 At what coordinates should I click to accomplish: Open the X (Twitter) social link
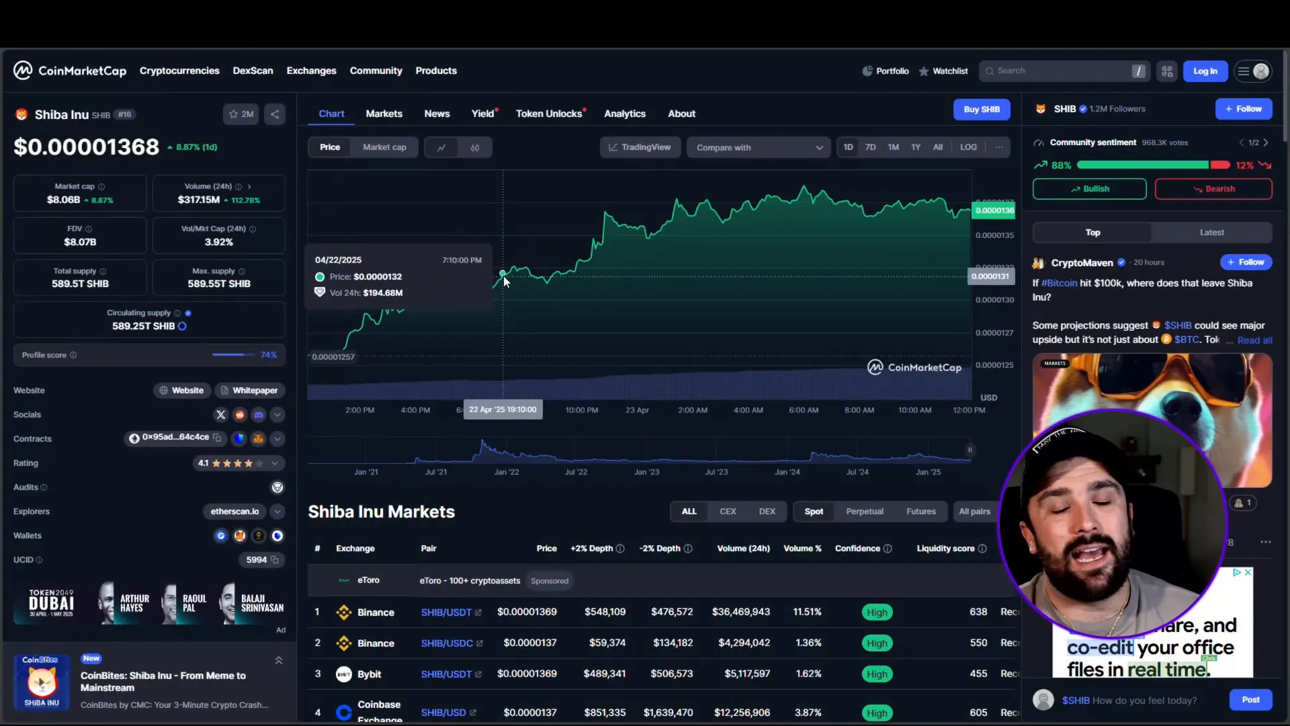(x=220, y=415)
